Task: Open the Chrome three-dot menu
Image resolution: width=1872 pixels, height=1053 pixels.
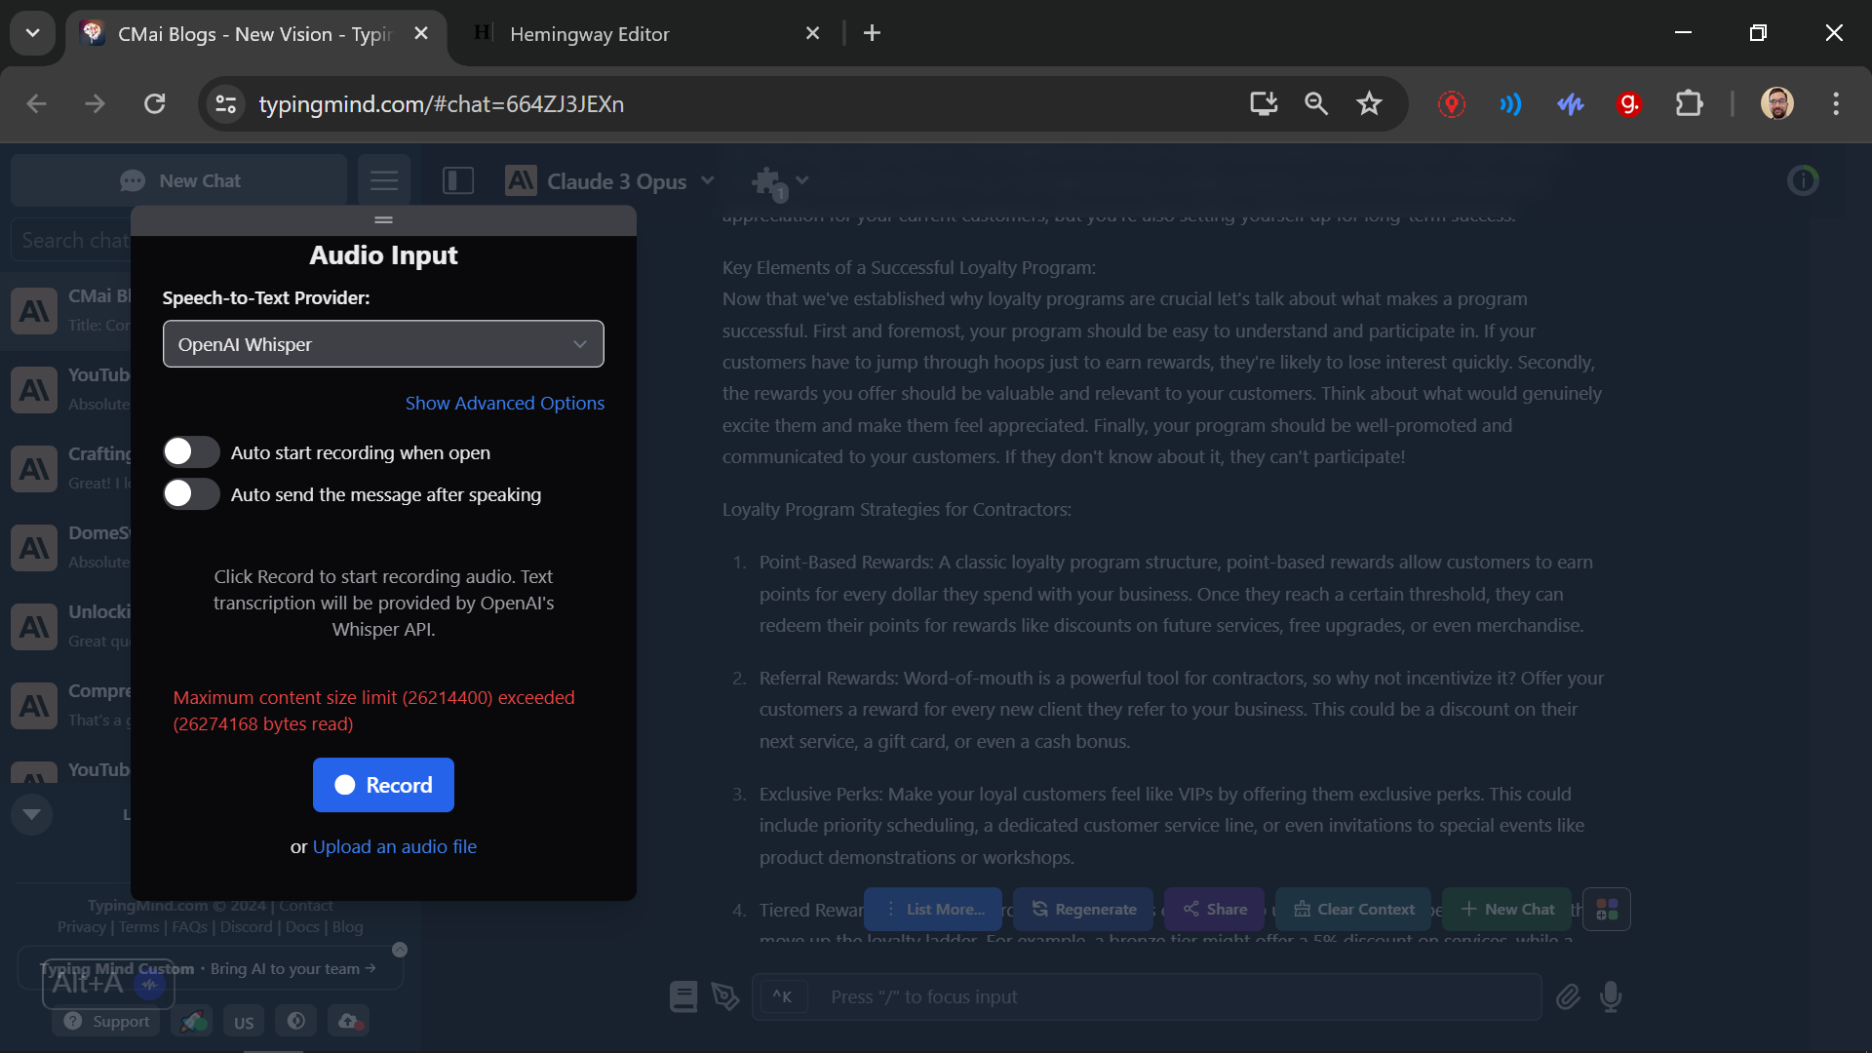Action: pos(1836,103)
